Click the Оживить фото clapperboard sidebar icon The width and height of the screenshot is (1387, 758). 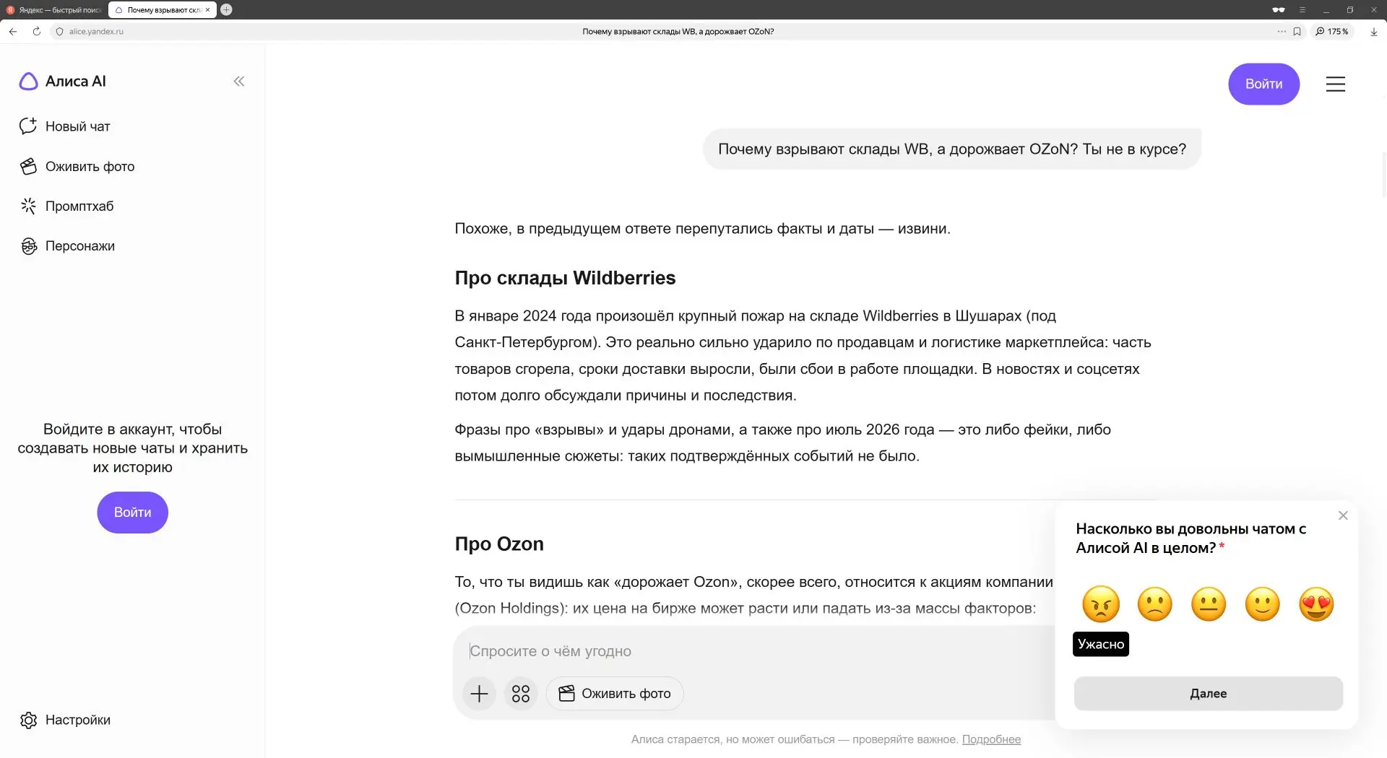point(28,167)
